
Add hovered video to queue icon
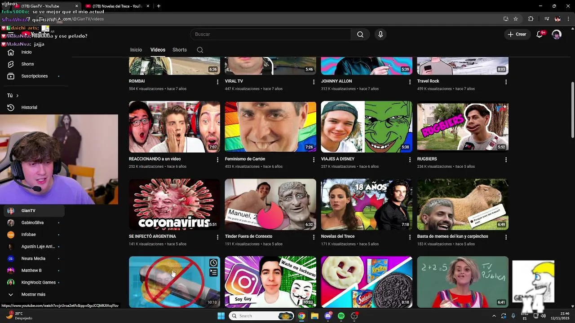click(213, 272)
